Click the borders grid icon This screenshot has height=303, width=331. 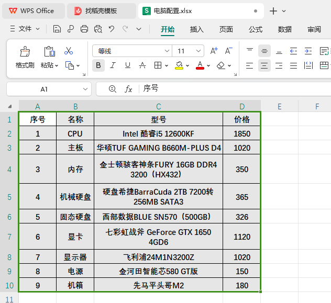click(x=158, y=65)
